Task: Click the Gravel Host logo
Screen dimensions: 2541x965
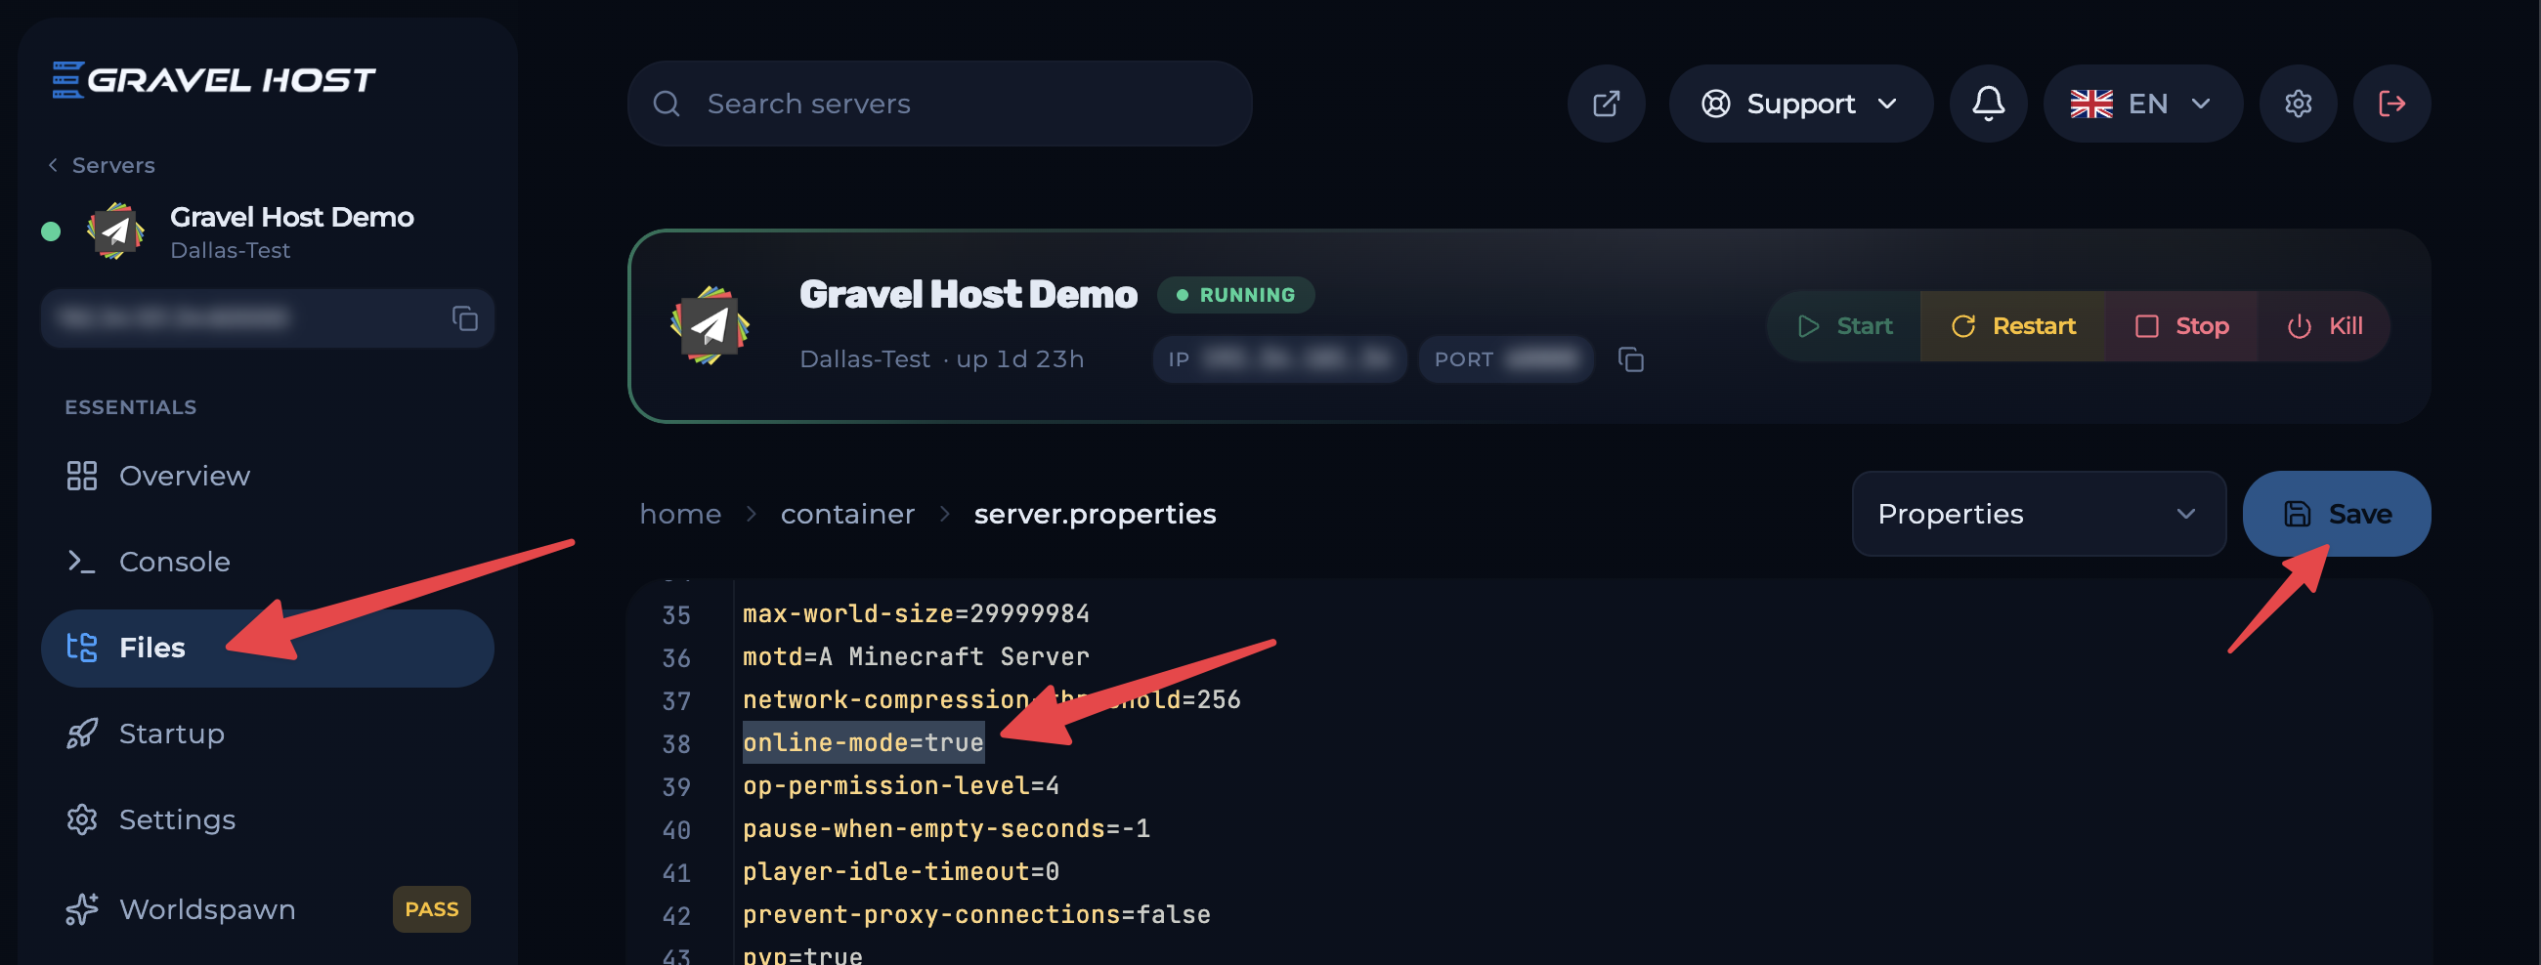Action: [x=214, y=80]
